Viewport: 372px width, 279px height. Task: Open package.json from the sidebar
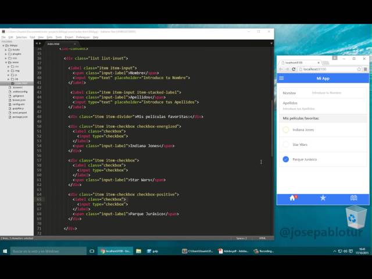[19, 116]
